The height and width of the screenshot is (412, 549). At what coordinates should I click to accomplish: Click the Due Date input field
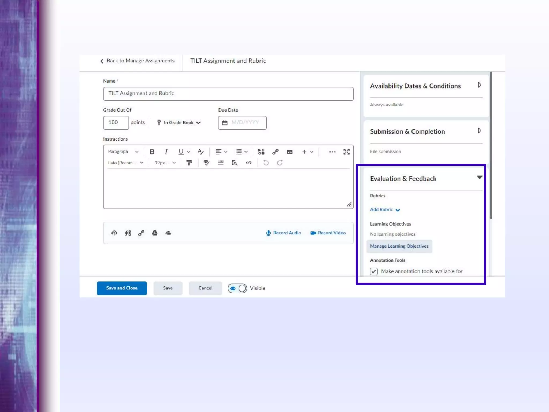click(x=245, y=123)
